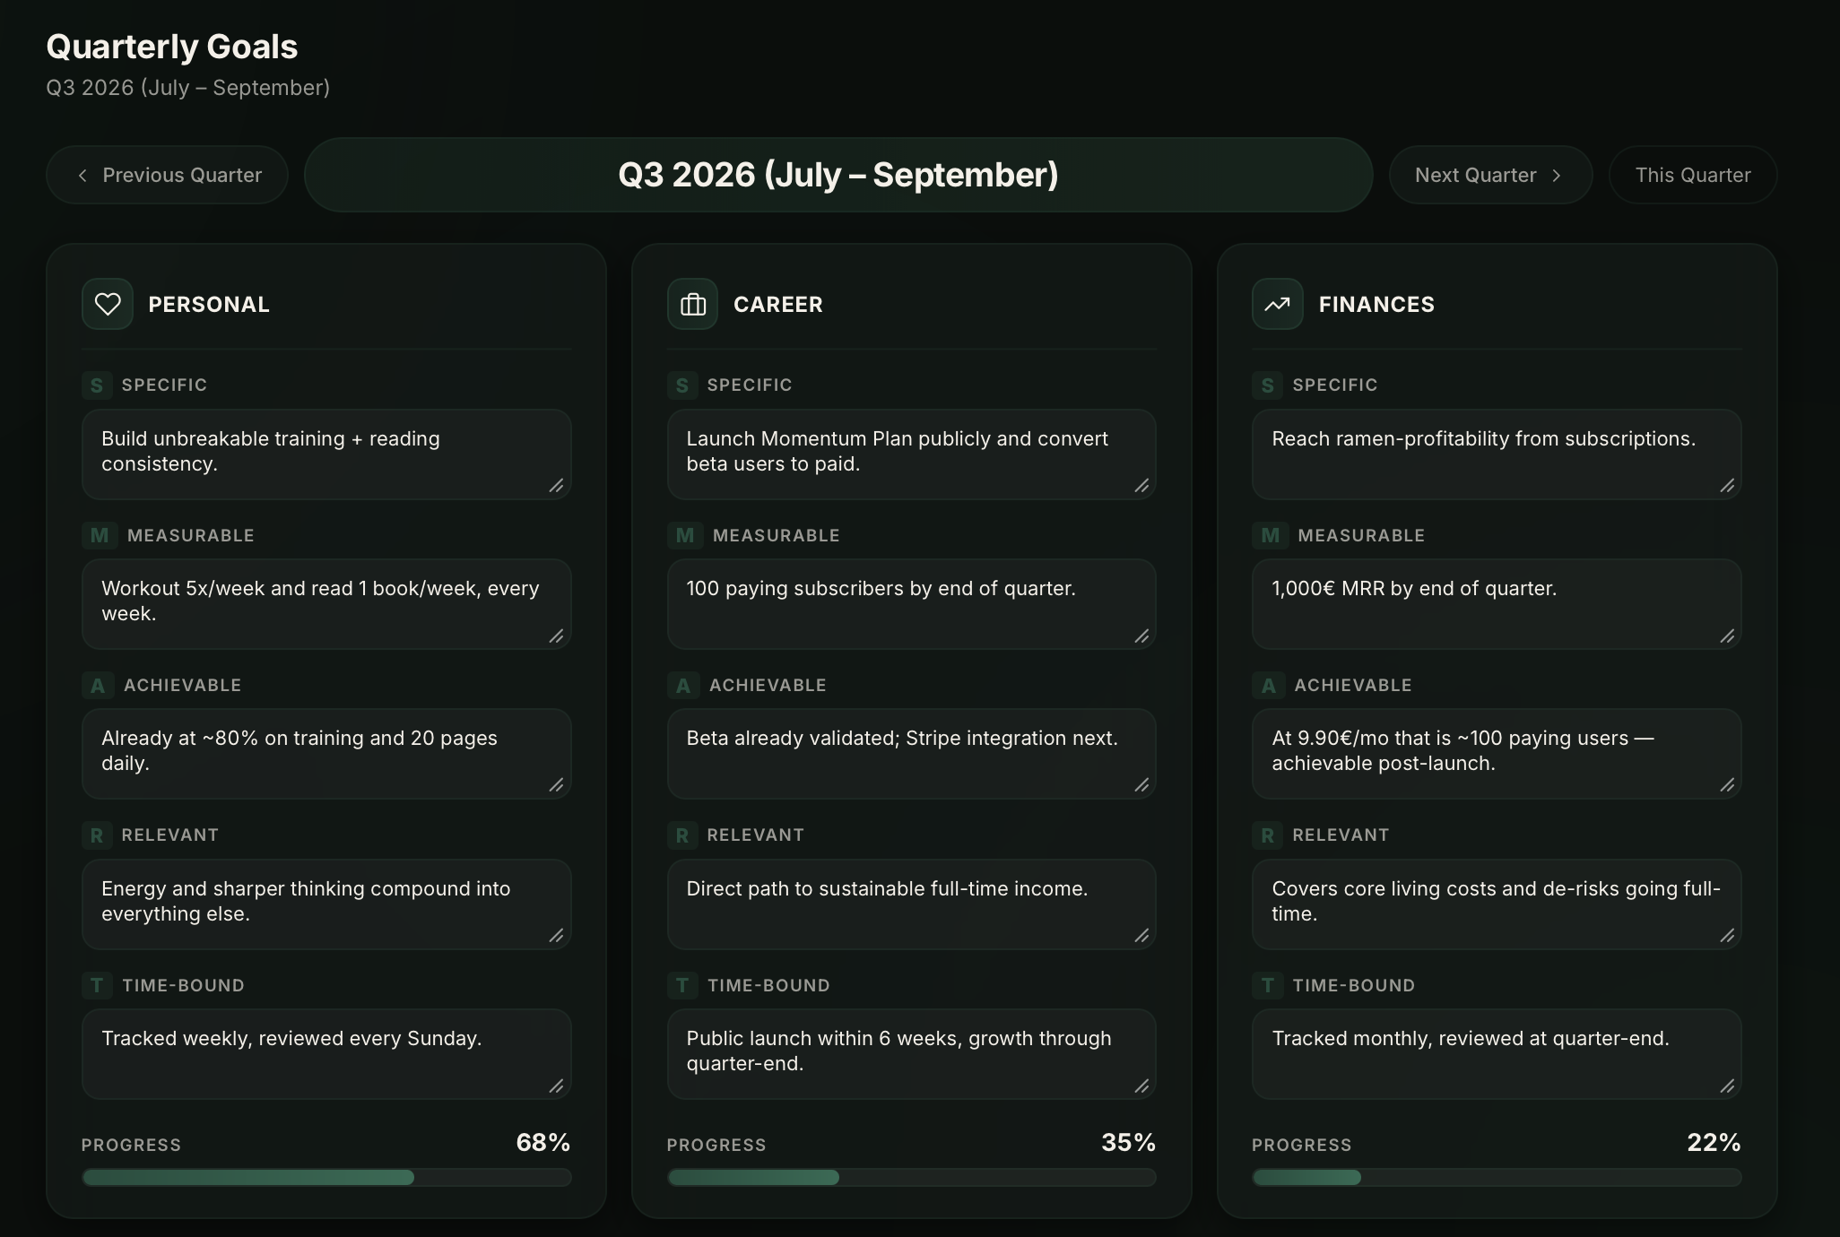The height and width of the screenshot is (1237, 1840).
Task: Edit Finances Specific 'ramen-profitability' field
Action: [x=1497, y=454]
